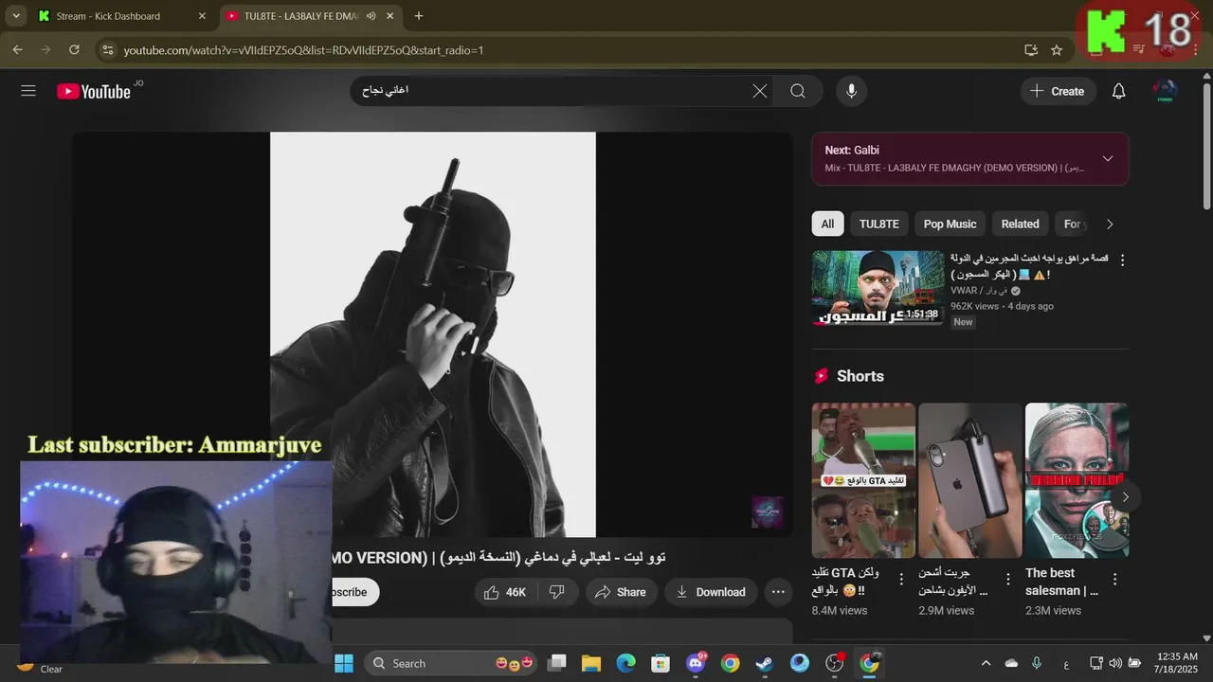Open a new browser tab
The image size is (1213, 682).
pos(419,16)
